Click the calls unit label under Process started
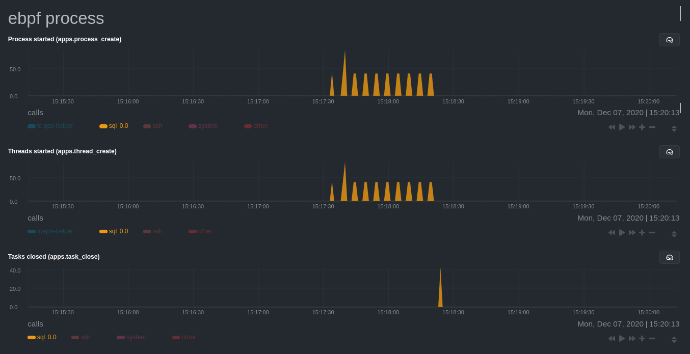The image size is (690, 354). pos(36,113)
